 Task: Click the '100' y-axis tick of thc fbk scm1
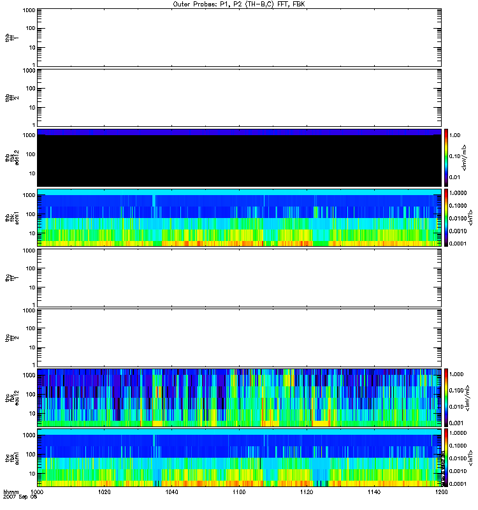(31, 455)
